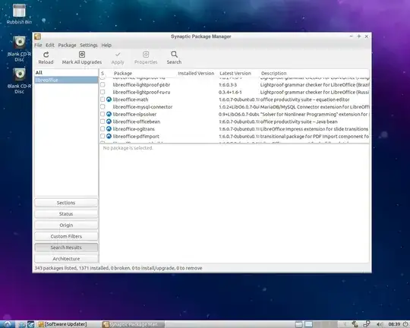Click the volume speaker tray icon
Viewport: 410px width, 328px height.
coord(380,324)
